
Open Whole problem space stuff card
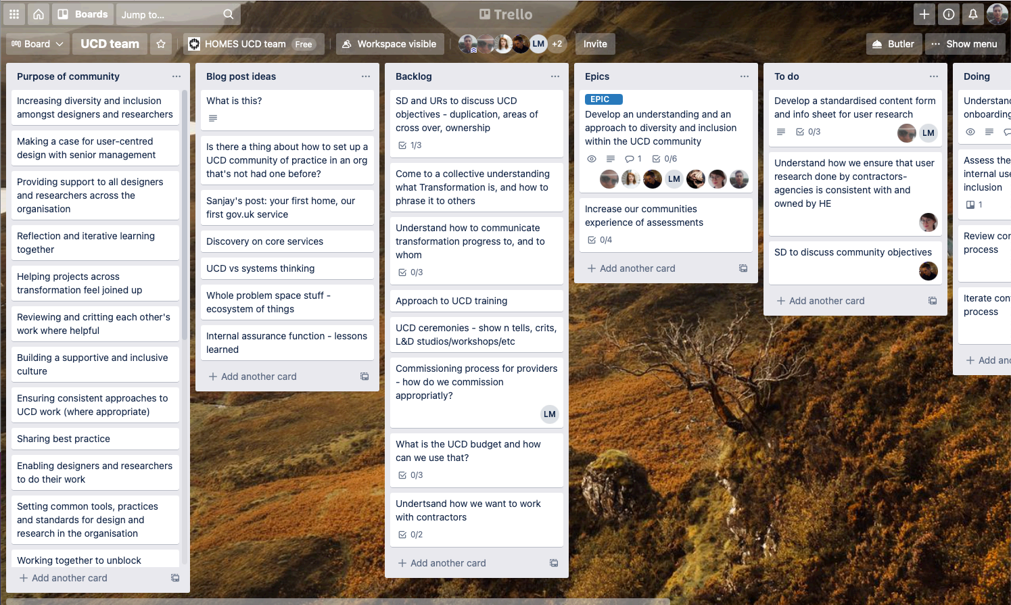(x=287, y=302)
